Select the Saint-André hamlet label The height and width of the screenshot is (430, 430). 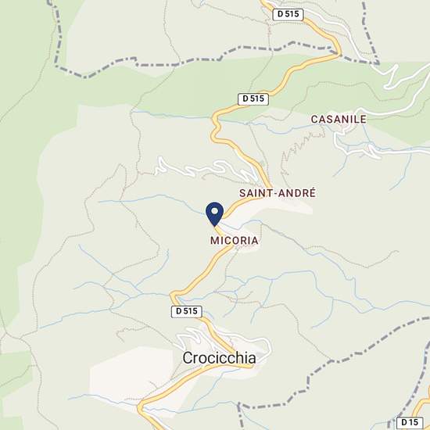click(278, 193)
